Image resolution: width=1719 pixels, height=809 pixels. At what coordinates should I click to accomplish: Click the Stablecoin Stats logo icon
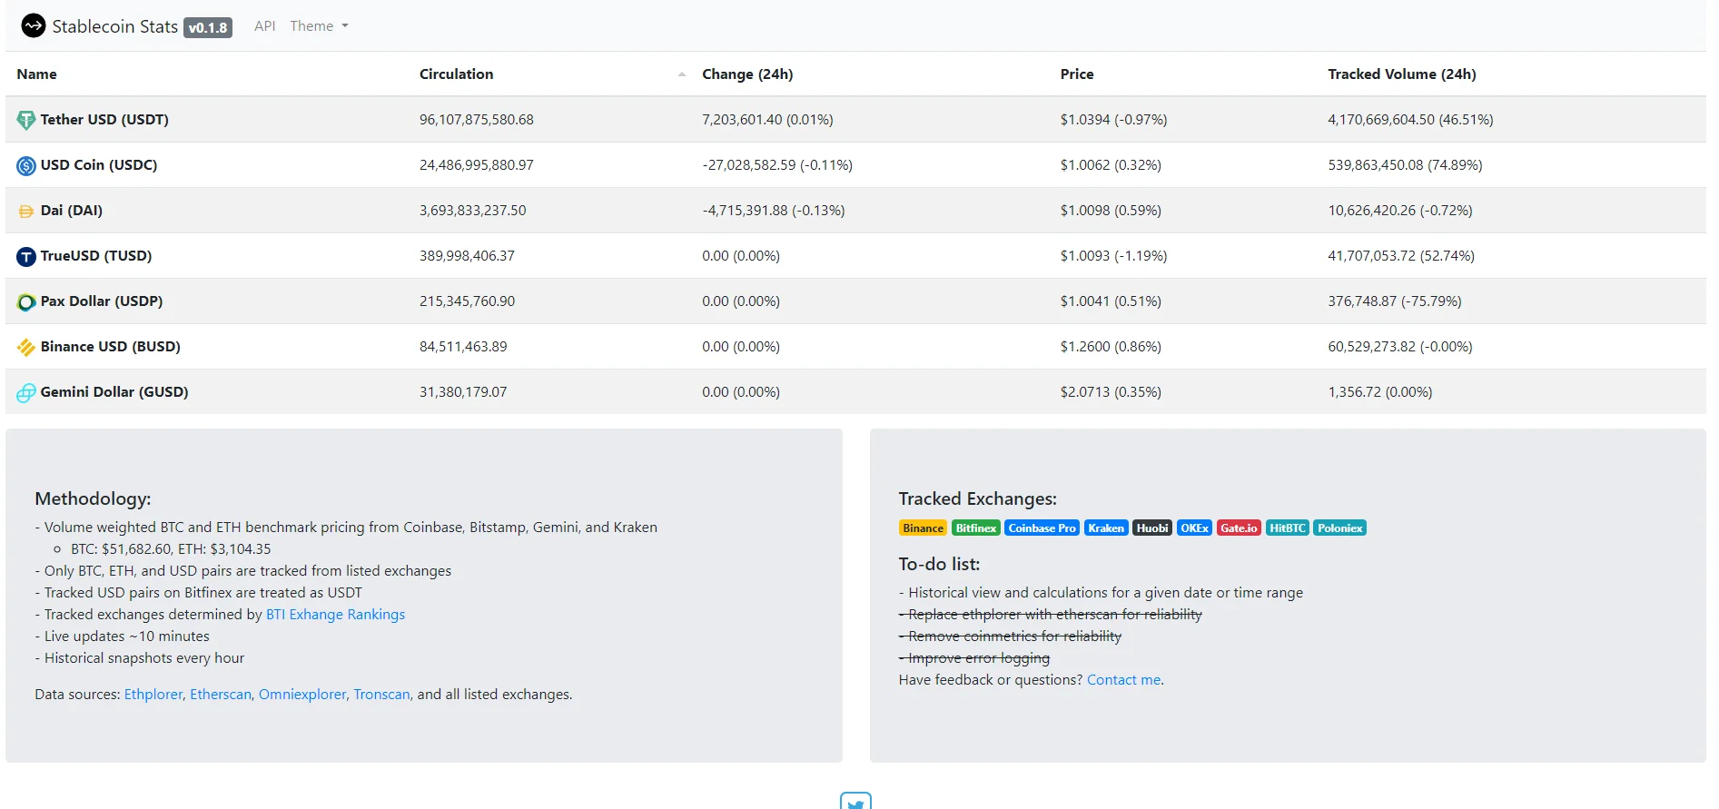click(x=34, y=25)
